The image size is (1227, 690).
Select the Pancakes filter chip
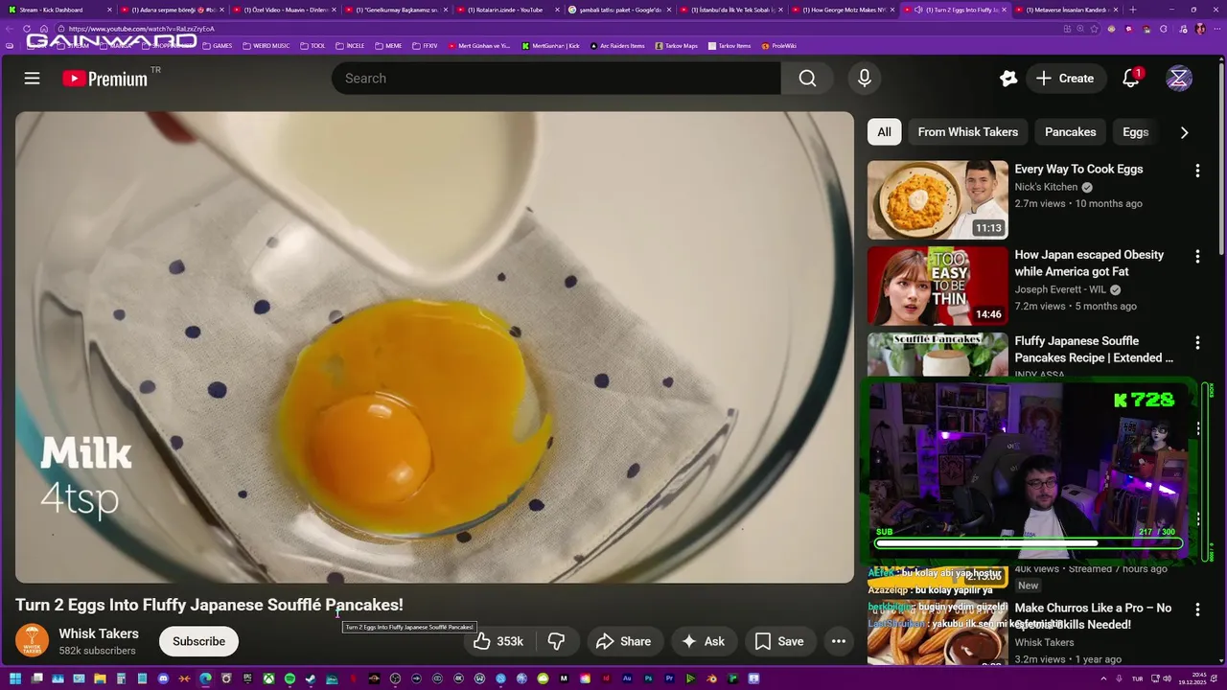click(1070, 132)
